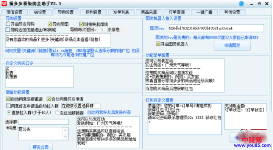Click the 图灵key input field

tap(216, 28)
